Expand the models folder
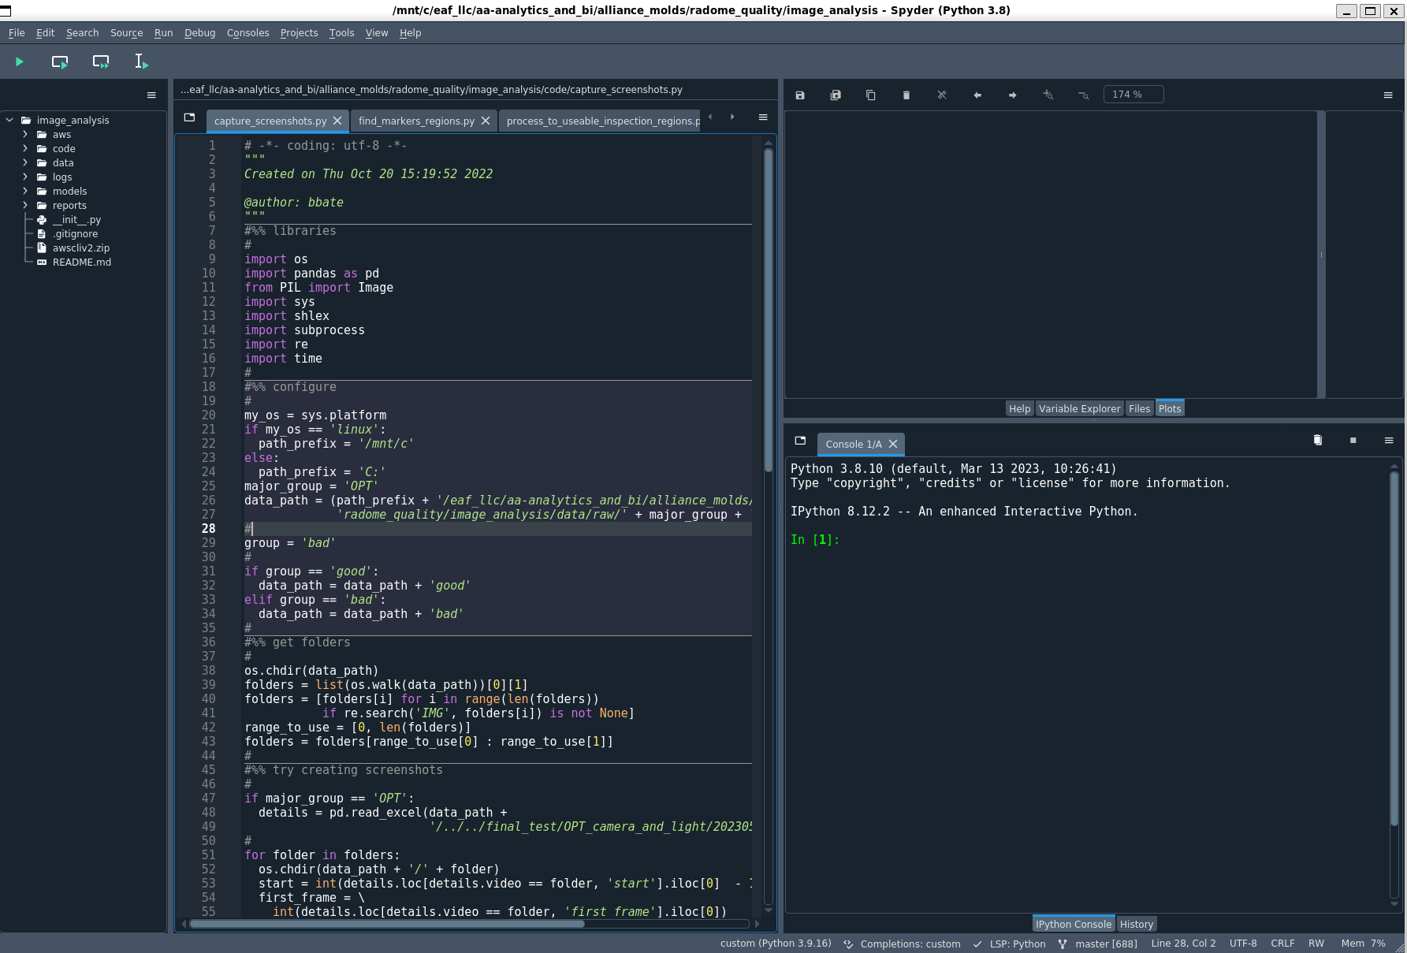 tap(24, 191)
